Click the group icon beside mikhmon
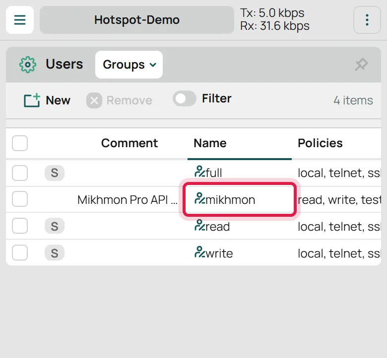The image size is (387, 358). point(199,198)
